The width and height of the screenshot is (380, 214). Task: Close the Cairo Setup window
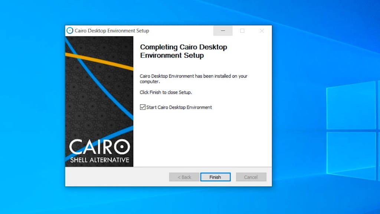pyautogui.click(x=262, y=30)
